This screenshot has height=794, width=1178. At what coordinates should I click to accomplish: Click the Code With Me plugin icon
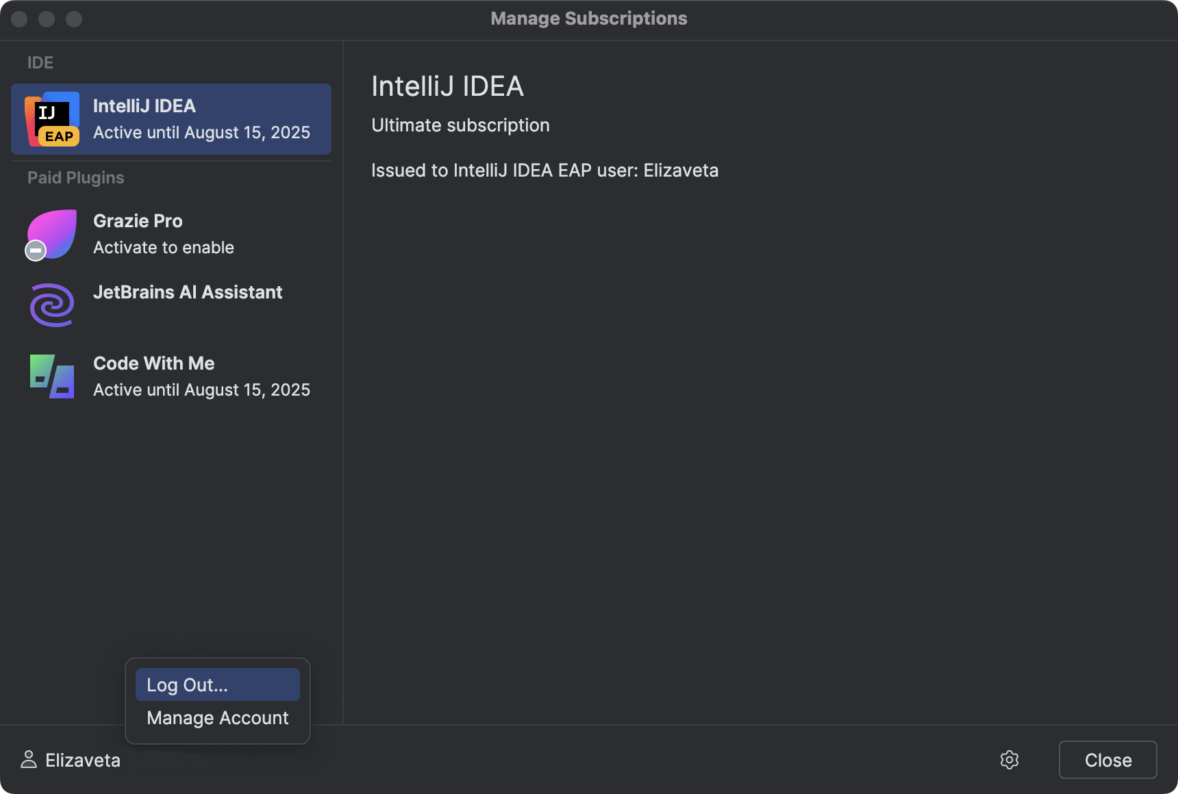51,376
